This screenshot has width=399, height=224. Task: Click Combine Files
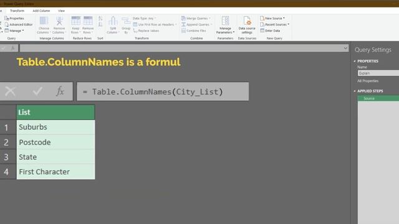194,30
